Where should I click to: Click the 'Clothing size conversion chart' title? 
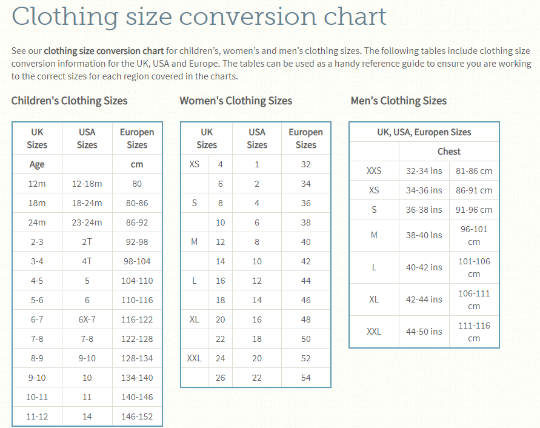pyautogui.click(x=199, y=17)
